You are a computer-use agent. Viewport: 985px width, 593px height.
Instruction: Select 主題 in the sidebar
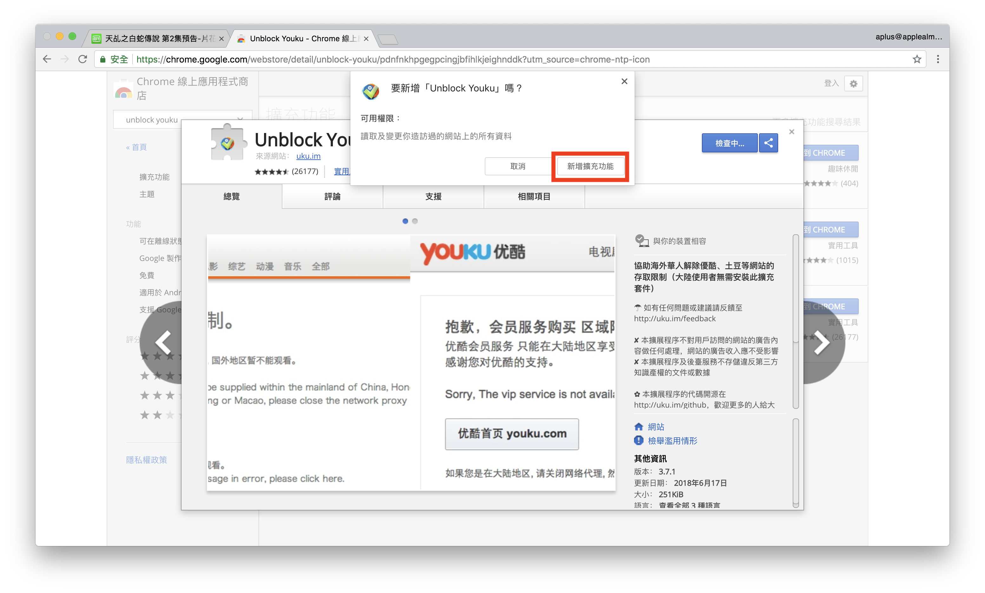pyautogui.click(x=147, y=194)
